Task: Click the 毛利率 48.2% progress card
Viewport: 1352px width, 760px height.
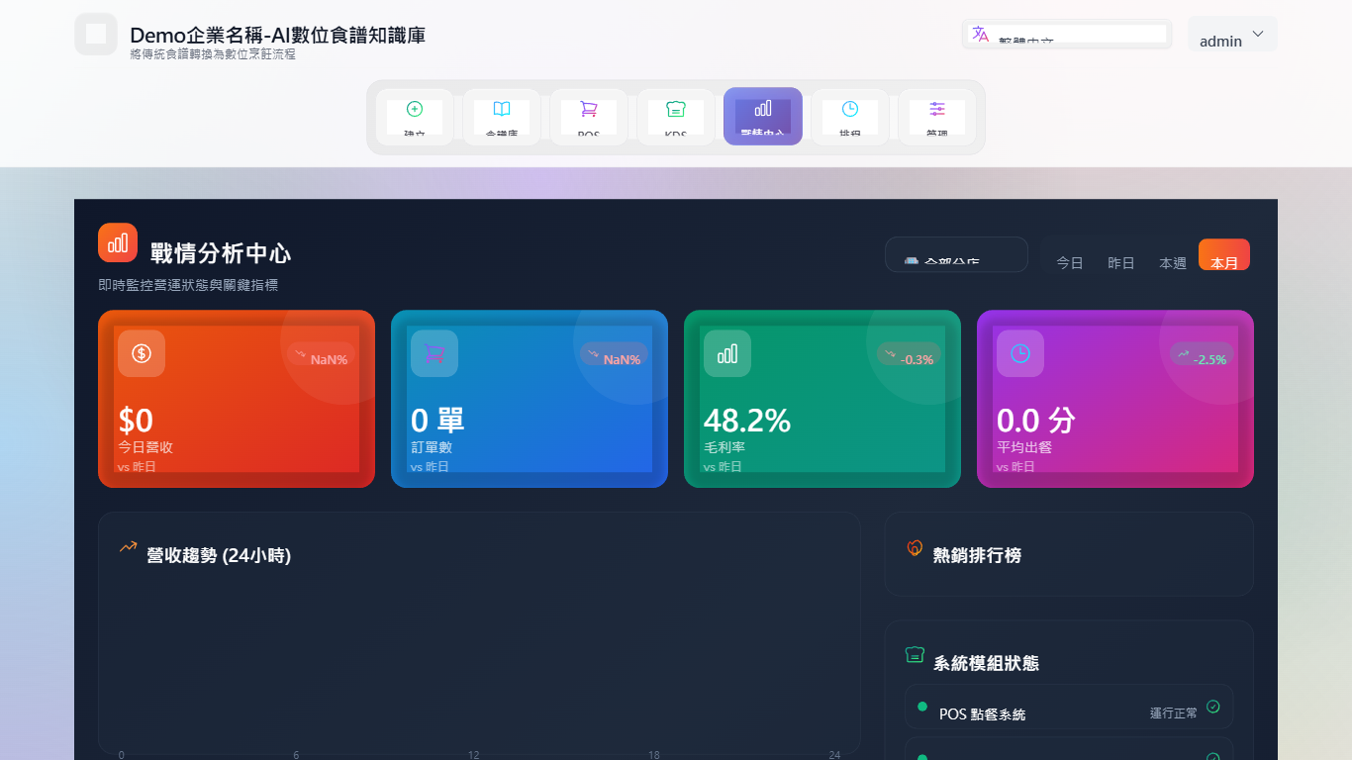Action: coord(821,399)
